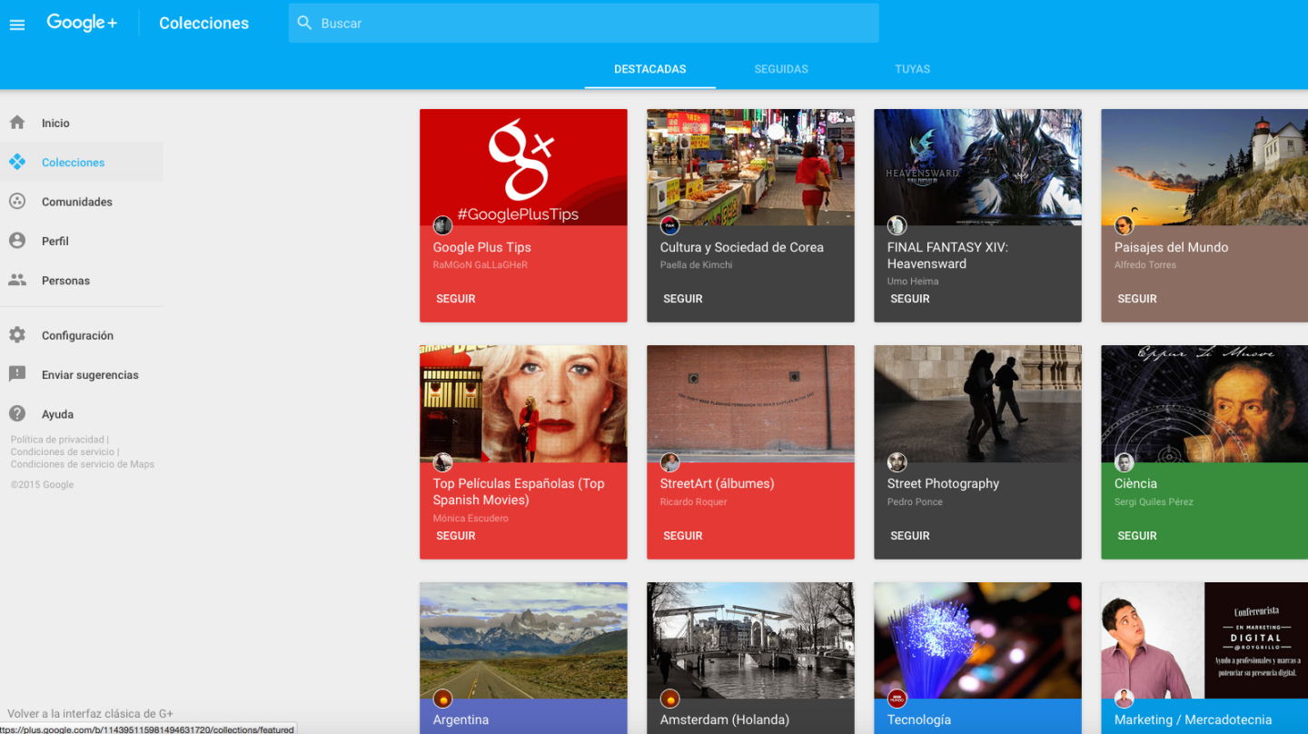Click the BBC Mundo avatar on Tecnología
This screenshot has height=734, width=1308.
point(897,699)
